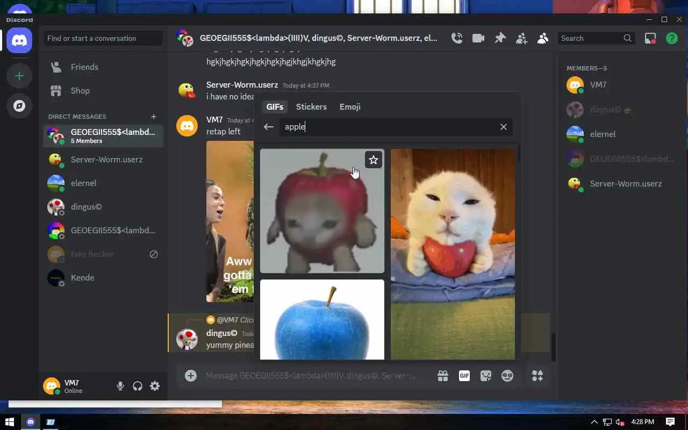The image size is (688, 430).
Task: Switch to GIFs tab
Action: pyautogui.click(x=275, y=107)
